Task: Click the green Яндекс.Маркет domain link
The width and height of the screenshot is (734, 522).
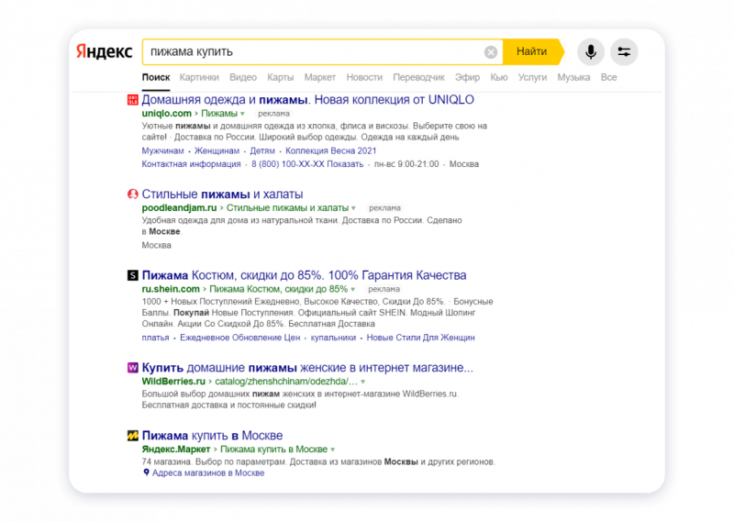Action: 176,449
